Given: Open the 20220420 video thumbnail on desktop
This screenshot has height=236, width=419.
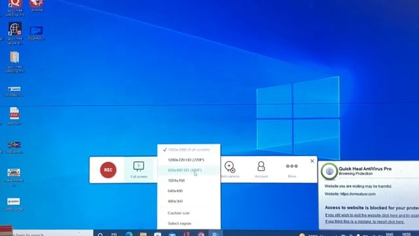Looking at the screenshot, I should 36,33.
